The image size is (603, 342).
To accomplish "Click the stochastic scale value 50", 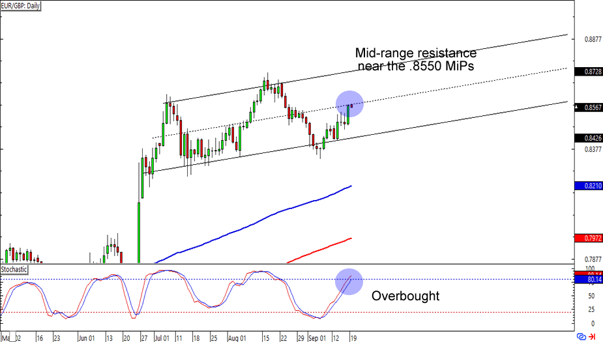I will point(591,296).
